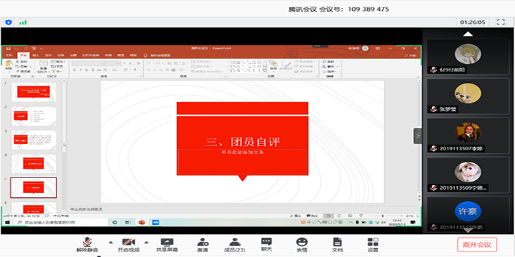Open the Windows Start menu

click(7, 222)
